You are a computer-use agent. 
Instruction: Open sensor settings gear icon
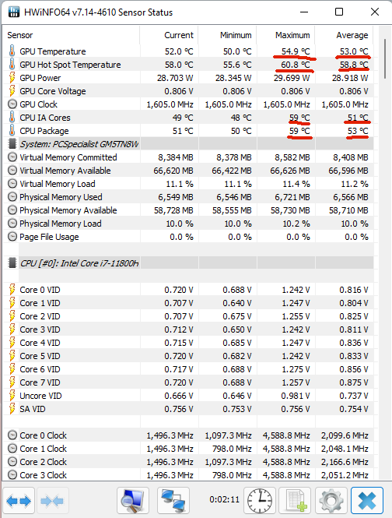331,501
